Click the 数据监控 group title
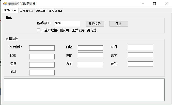The height and width of the screenshot is (105, 172). tap(12, 39)
